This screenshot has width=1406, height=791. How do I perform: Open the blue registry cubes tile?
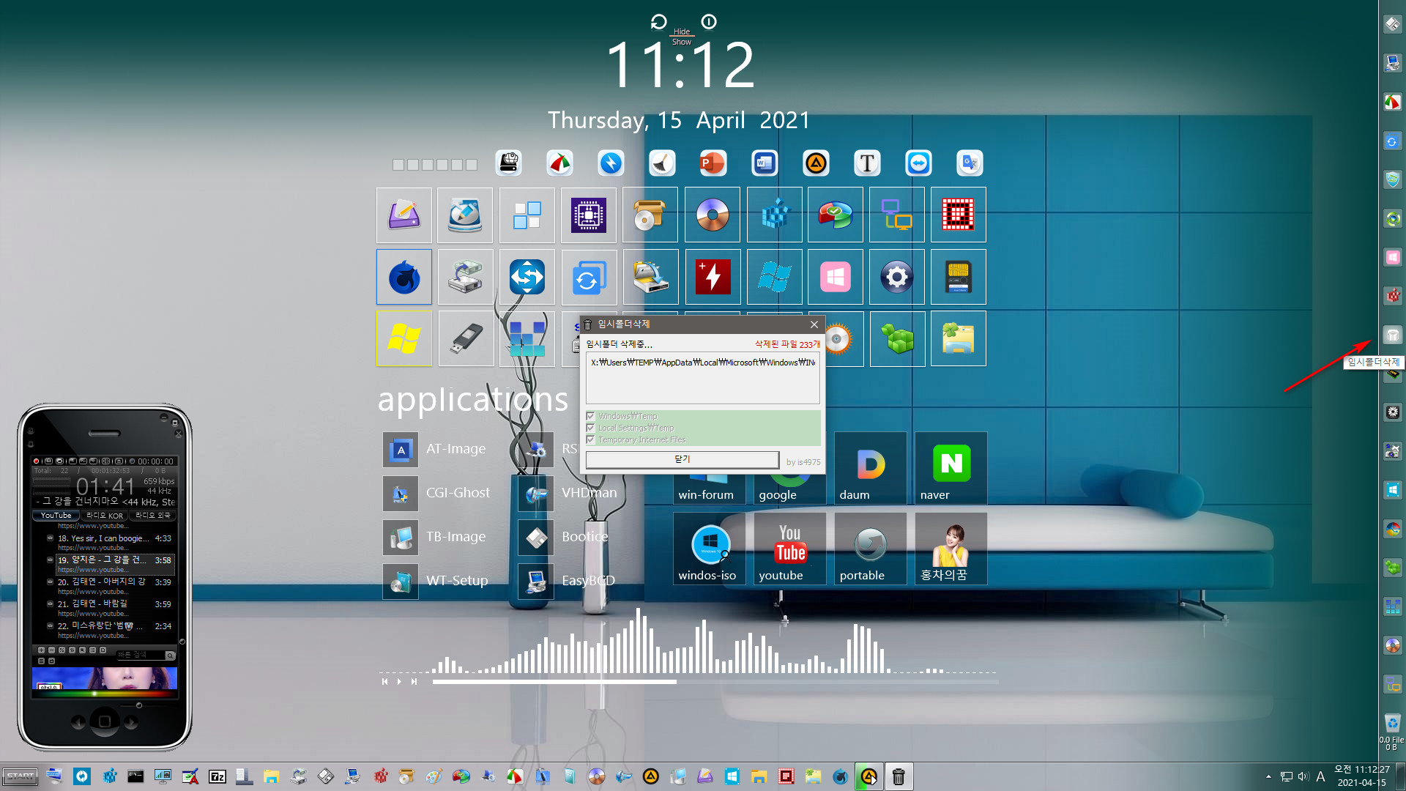click(x=774, y=215)
